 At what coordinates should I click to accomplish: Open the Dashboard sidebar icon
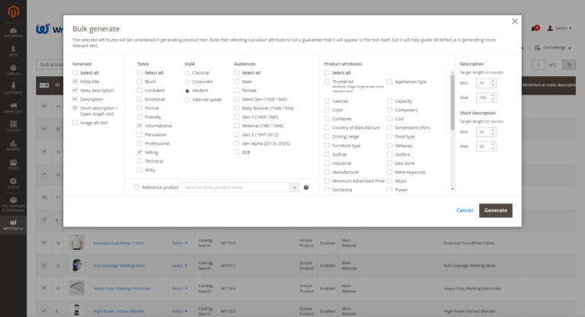pos(14,32)
